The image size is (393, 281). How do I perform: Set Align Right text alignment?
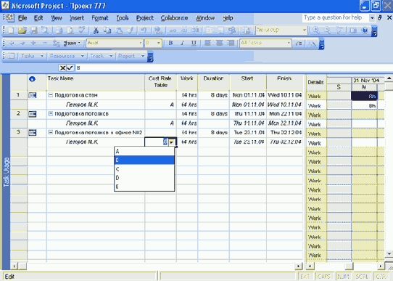click(x=231, y=43)
